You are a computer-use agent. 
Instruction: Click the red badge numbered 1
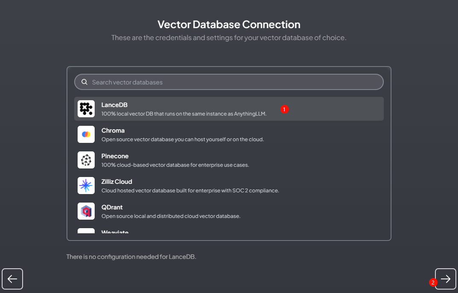pyautogui.click(x=284, y=109)
